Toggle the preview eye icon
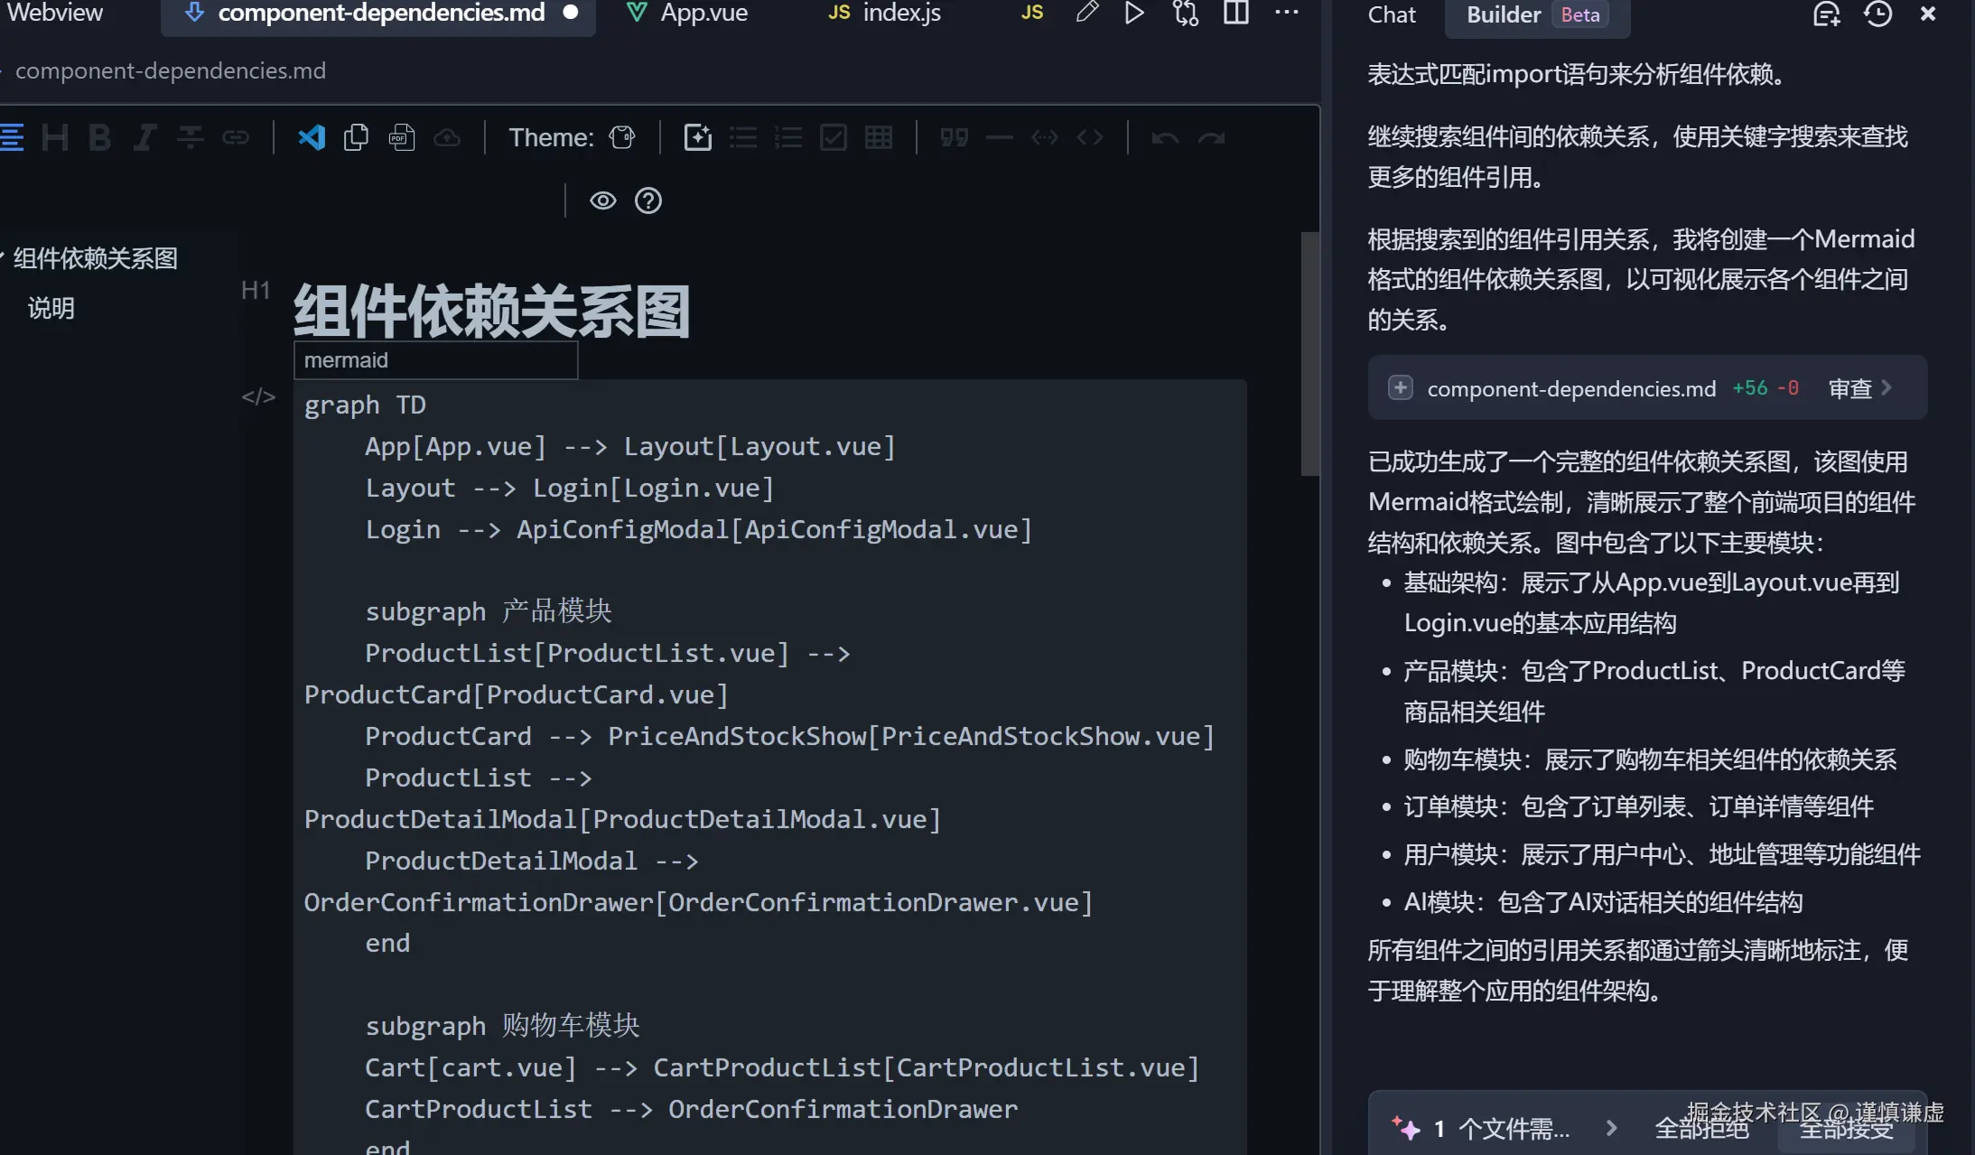1975x1155 pixels. point(603,200)
